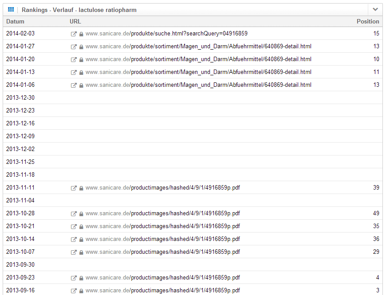The width and height of the screenshot is (386, 295).
Task: Click the grid icon beside Rankings title
Action: (x=11, y=9)
